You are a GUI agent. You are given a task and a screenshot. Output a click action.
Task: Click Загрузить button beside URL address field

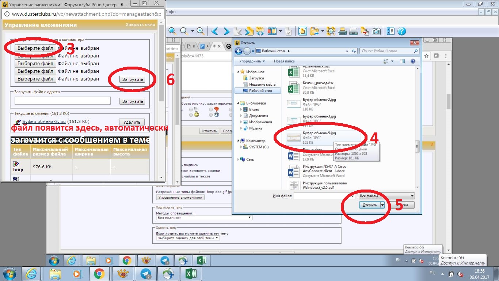tap(132, 101)
